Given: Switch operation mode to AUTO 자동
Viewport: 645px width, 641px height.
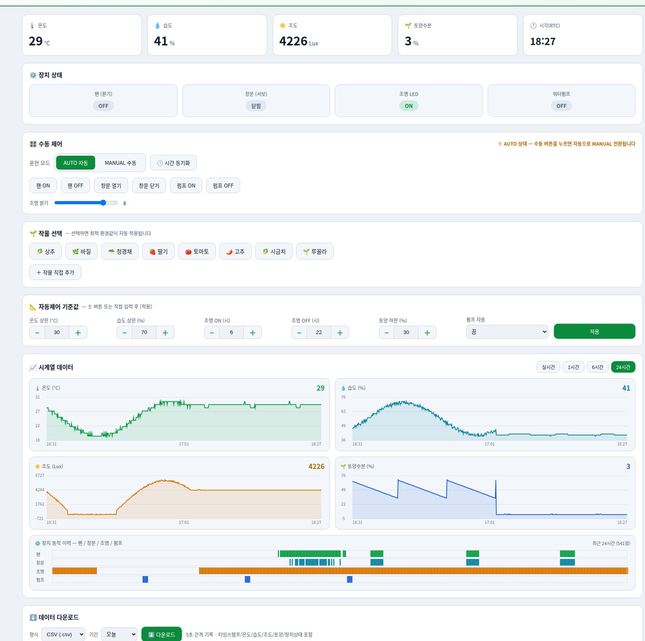Looking at the screenshot, I should (x=76, y=163).
